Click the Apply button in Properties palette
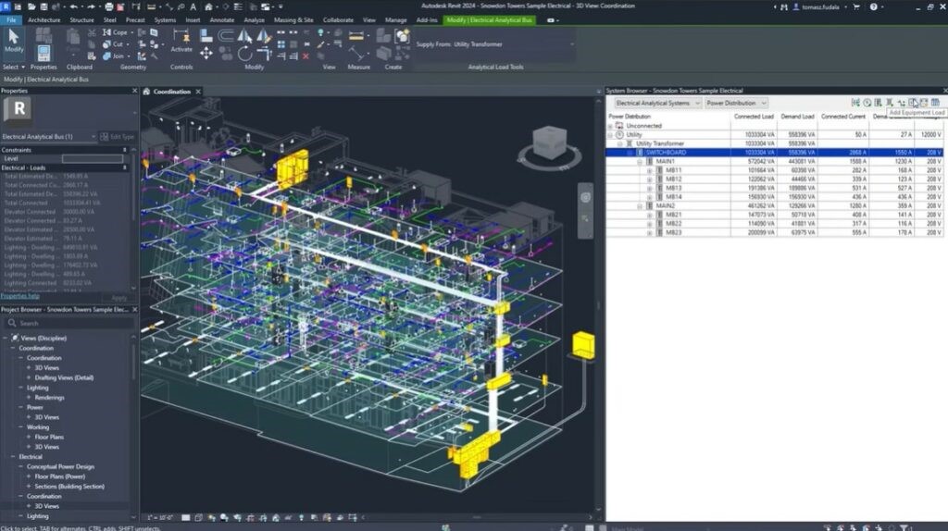The height and width of the screenshot is (531, 948). tap(119, 298)
